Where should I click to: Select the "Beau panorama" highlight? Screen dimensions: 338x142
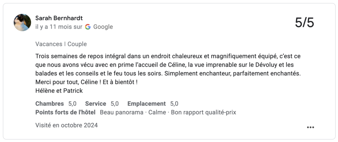(122, 112)
